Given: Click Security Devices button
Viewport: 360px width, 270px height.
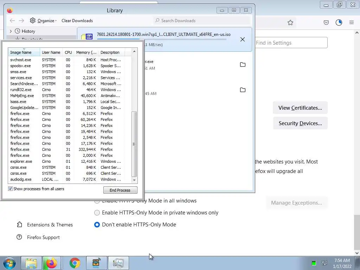Looking at the screenshot, I should coord(300,123).
